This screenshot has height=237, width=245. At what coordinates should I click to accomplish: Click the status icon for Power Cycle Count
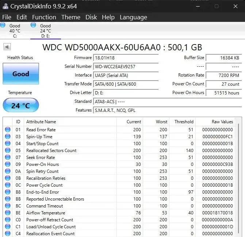(8, 185)
